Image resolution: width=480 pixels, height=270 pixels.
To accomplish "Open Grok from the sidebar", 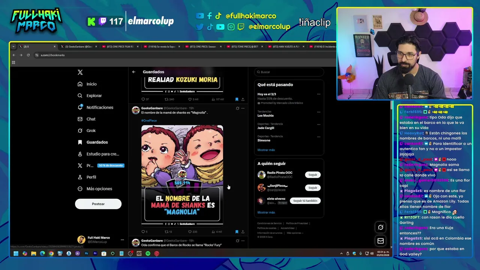I will [87, 130].
